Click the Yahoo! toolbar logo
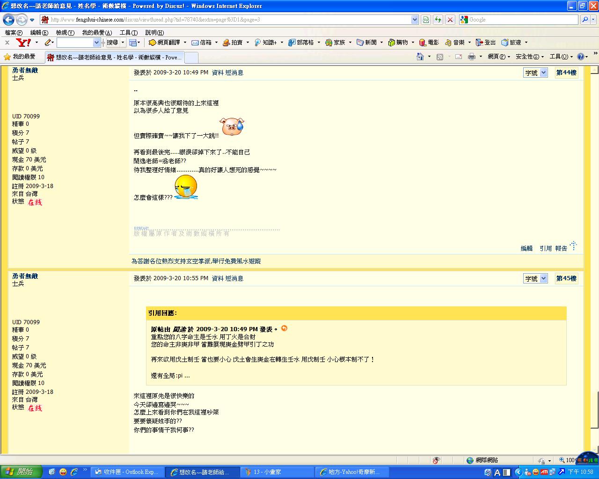The image size is (599, 479). coord(23,43)
